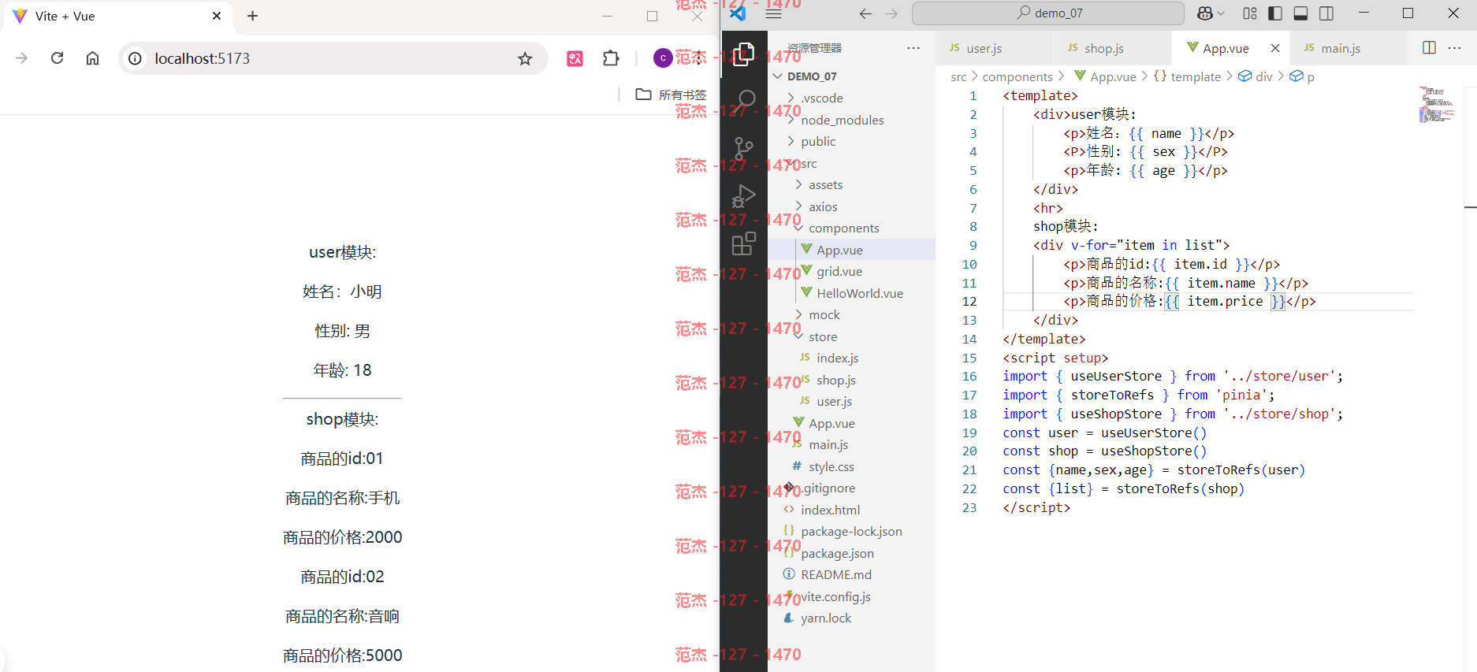Click the demo_07 command center search box
This screenshot has width=1477, height=672.
coord(1048,13)
